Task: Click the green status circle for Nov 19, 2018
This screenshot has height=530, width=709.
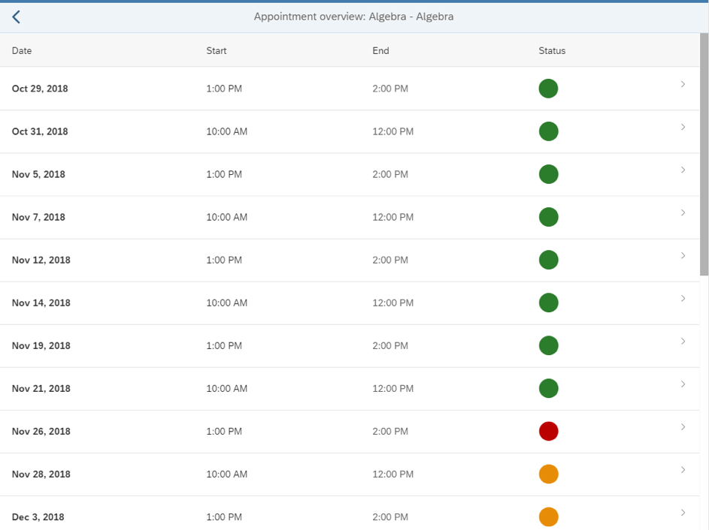Action: 549,346
